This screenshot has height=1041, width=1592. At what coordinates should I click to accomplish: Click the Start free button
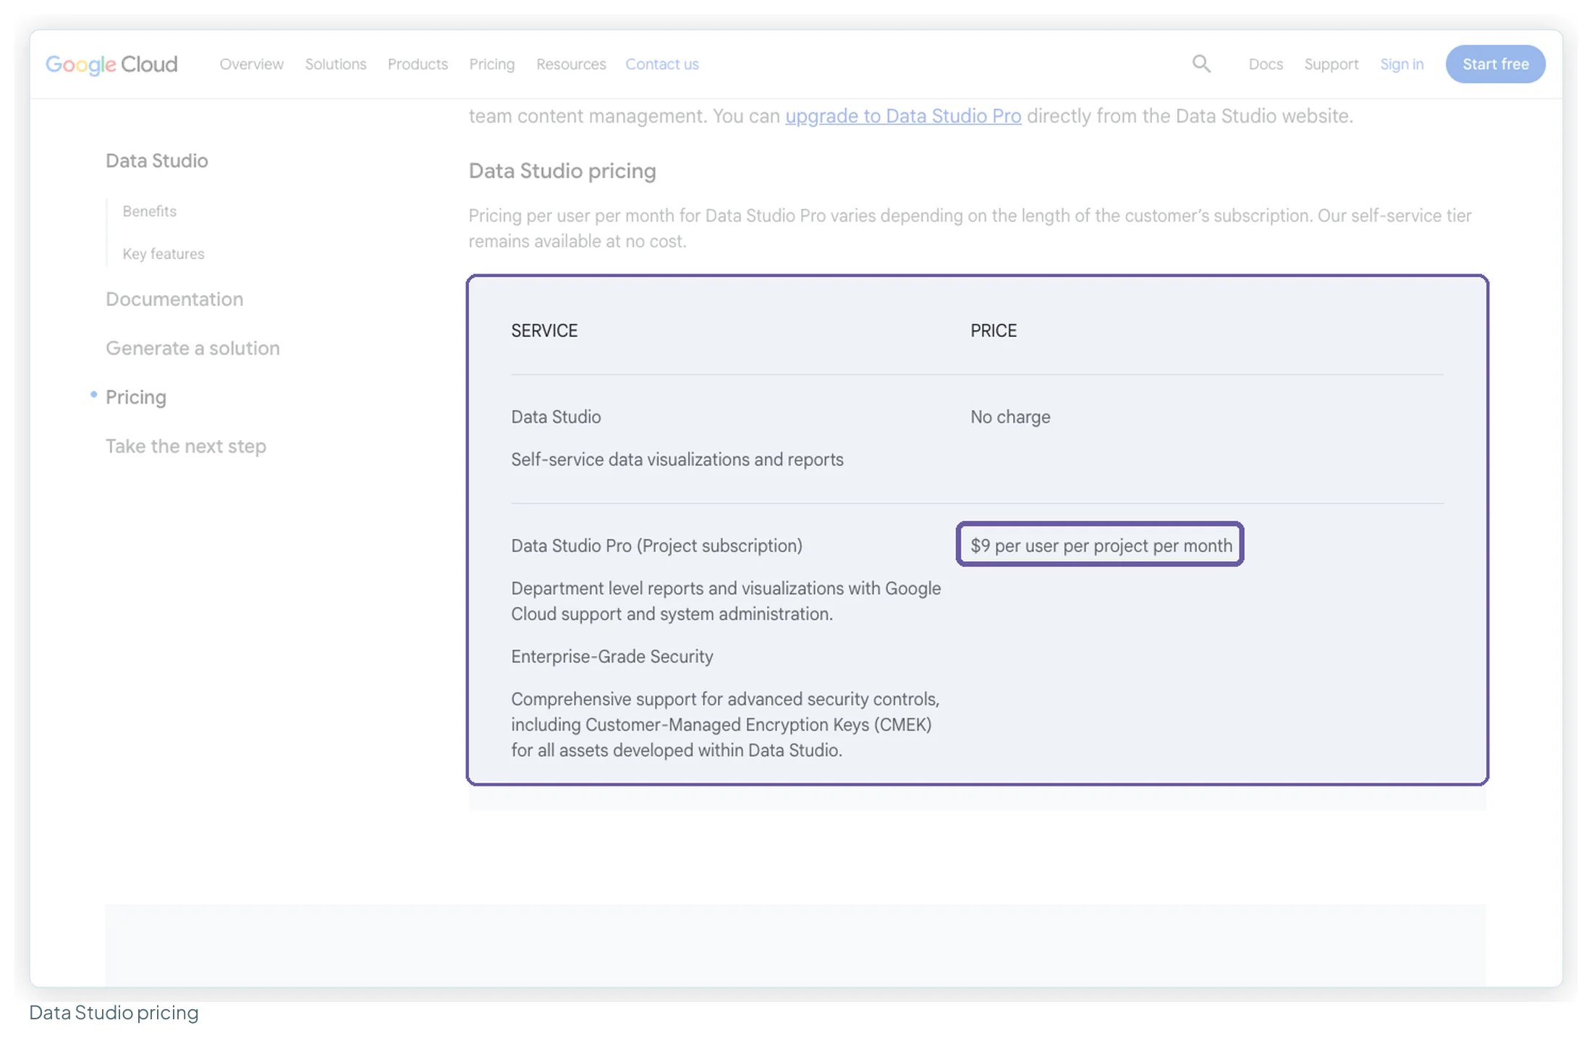1495,64
